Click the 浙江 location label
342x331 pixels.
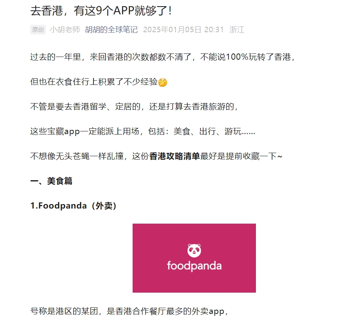(x=237, y=29)
